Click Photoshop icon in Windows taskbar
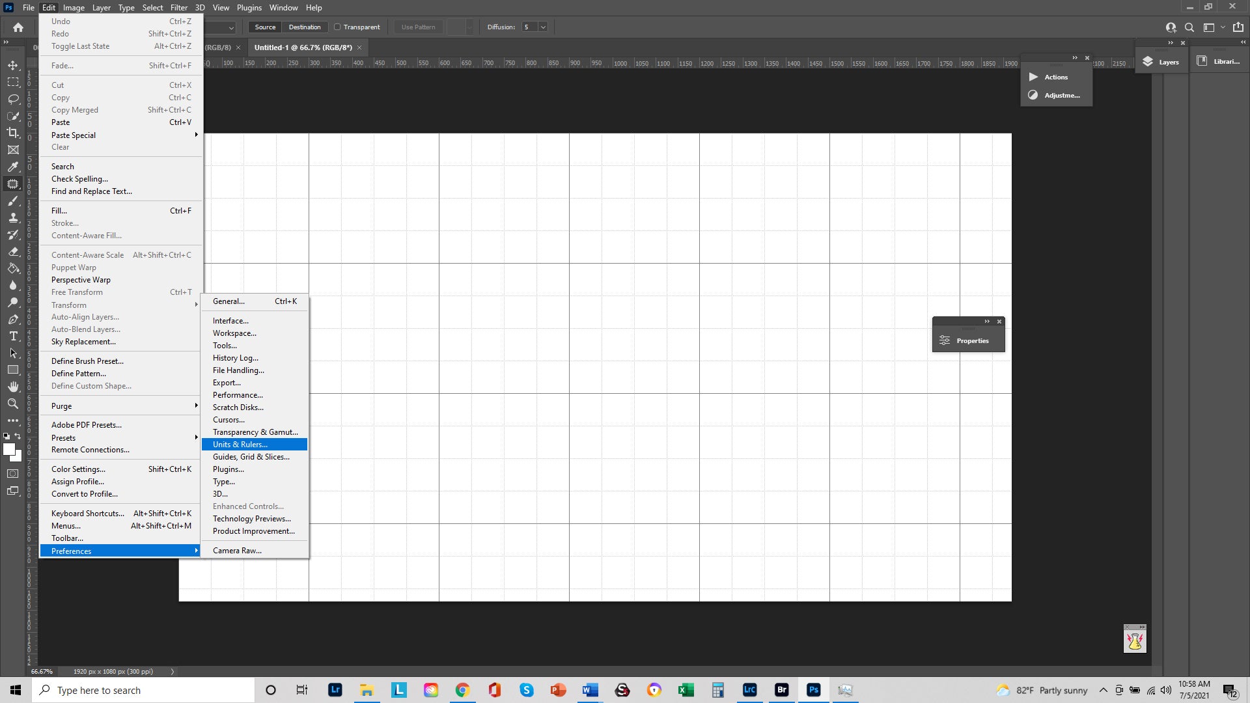Screen dimensions: 1250x703 pyautogui.click(x=813, y=690)
